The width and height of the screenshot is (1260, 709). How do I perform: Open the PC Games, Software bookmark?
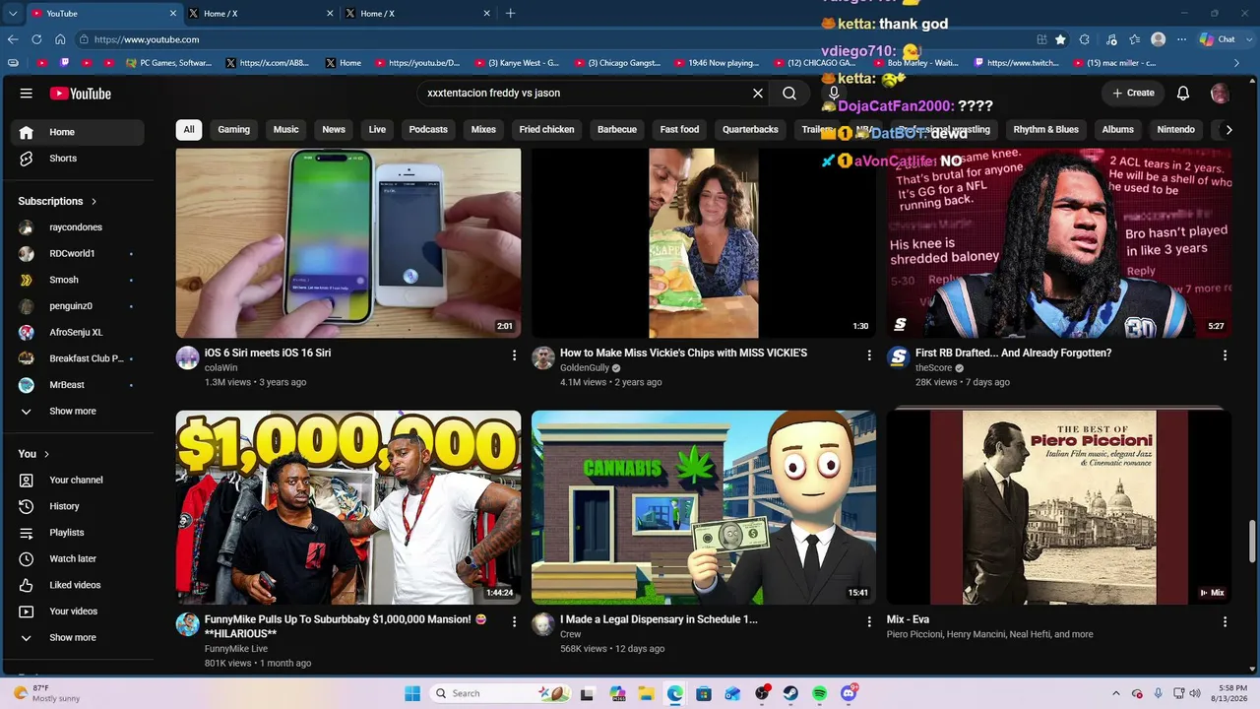[x=169, y=63]
